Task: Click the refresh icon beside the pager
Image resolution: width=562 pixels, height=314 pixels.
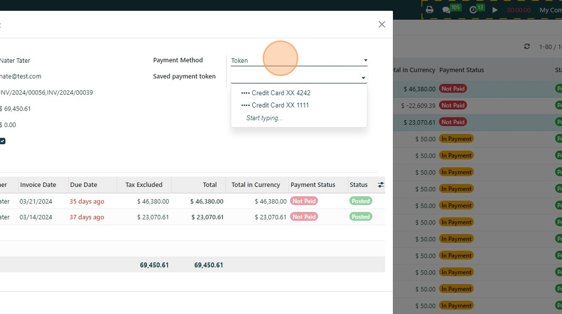Action: coord(527,46)
